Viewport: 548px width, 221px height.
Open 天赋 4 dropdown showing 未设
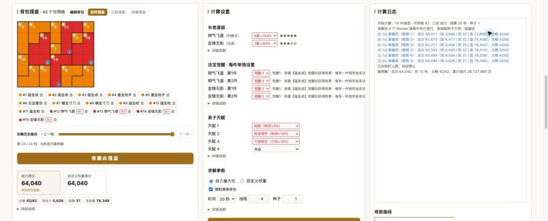[276, 149]
